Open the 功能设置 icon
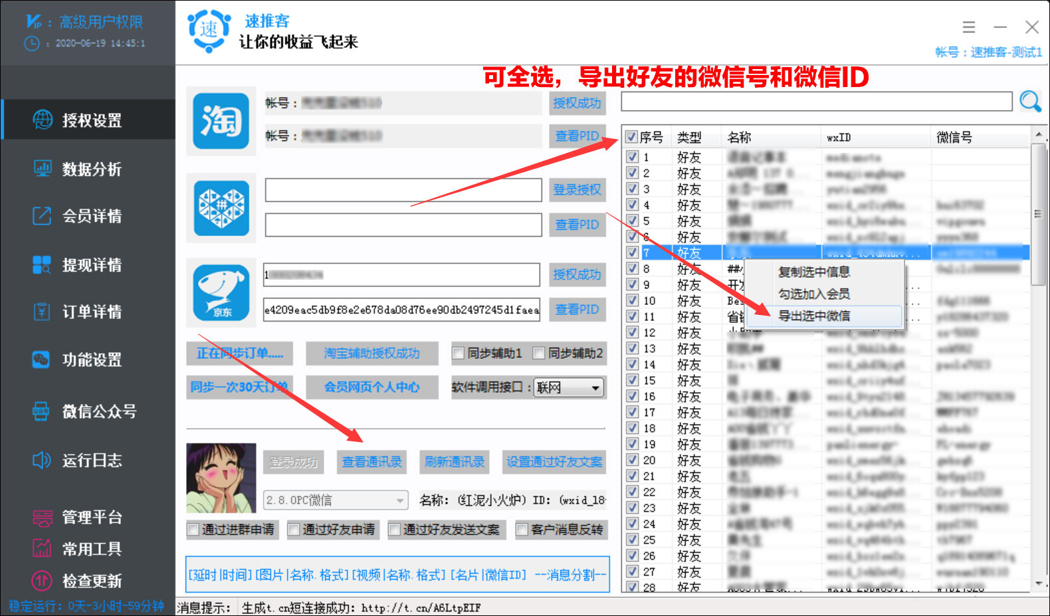This screenshot has height=616, width=1050. click(41, 359)
